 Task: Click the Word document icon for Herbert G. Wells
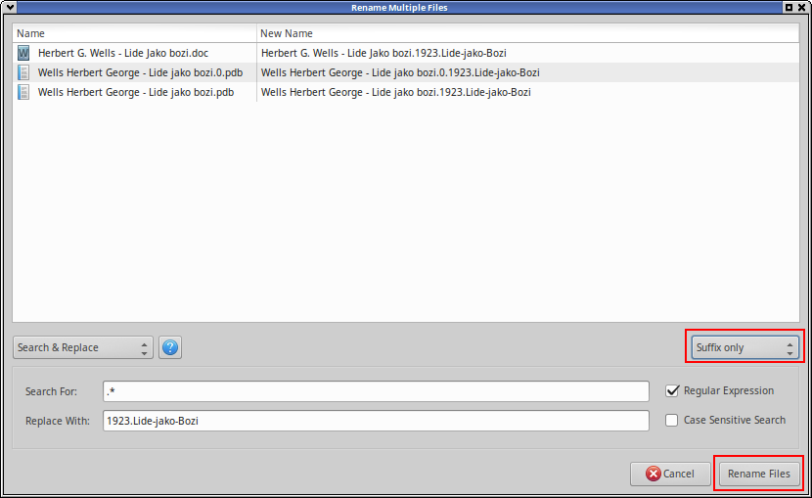(x=24, y=53)
